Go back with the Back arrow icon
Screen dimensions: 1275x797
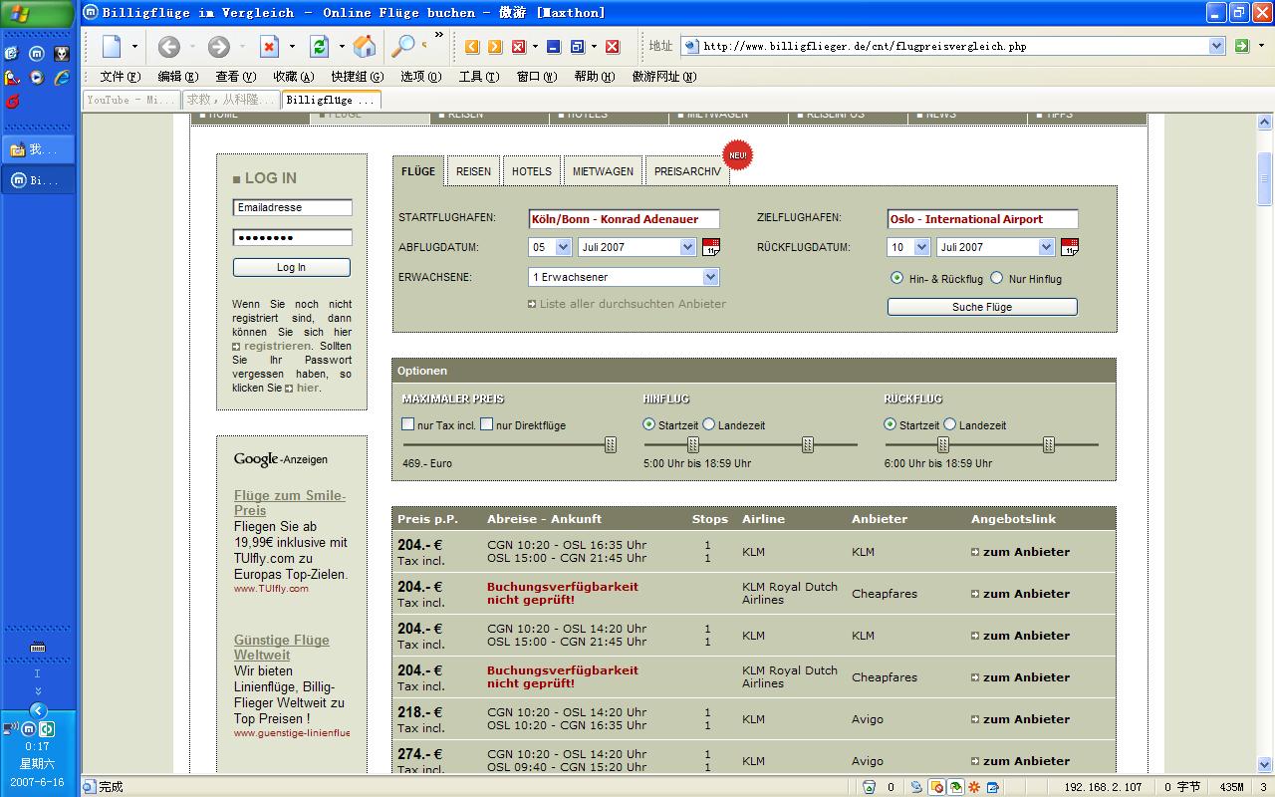coord(169,47)
